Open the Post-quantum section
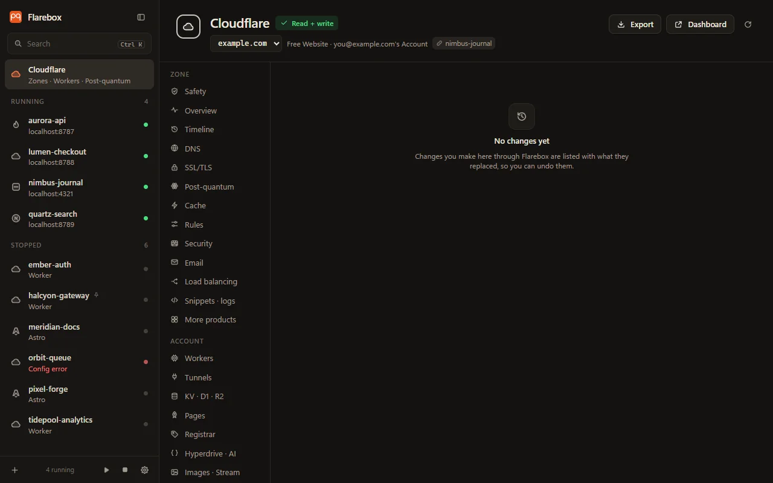 (214, 187)
